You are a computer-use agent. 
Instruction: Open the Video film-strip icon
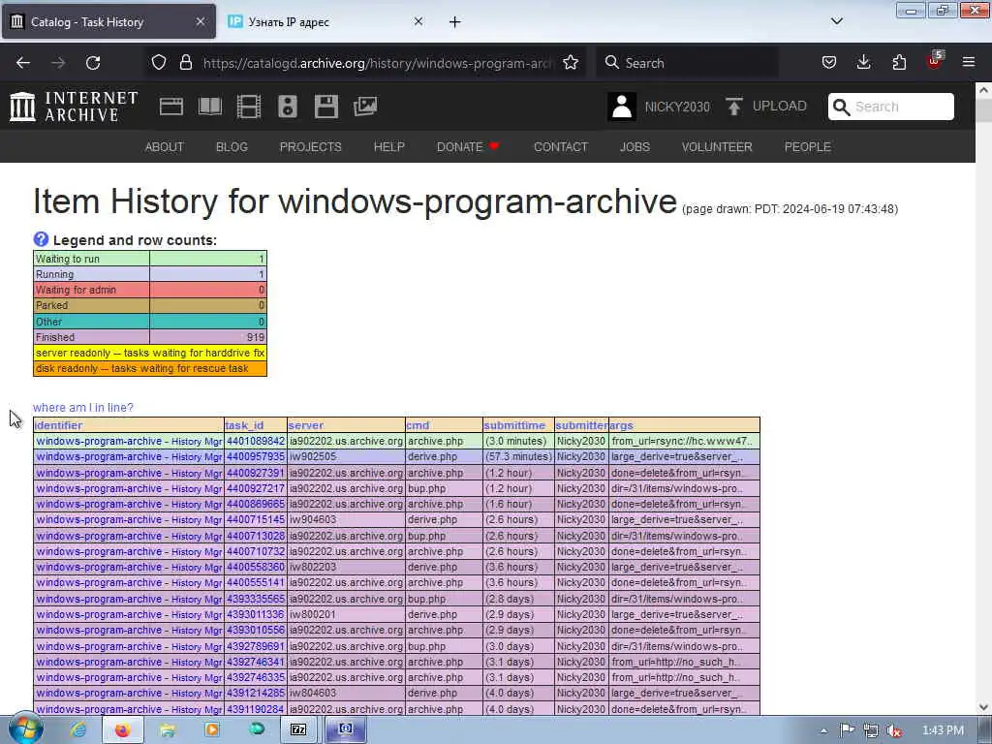[x=249, y=107]
